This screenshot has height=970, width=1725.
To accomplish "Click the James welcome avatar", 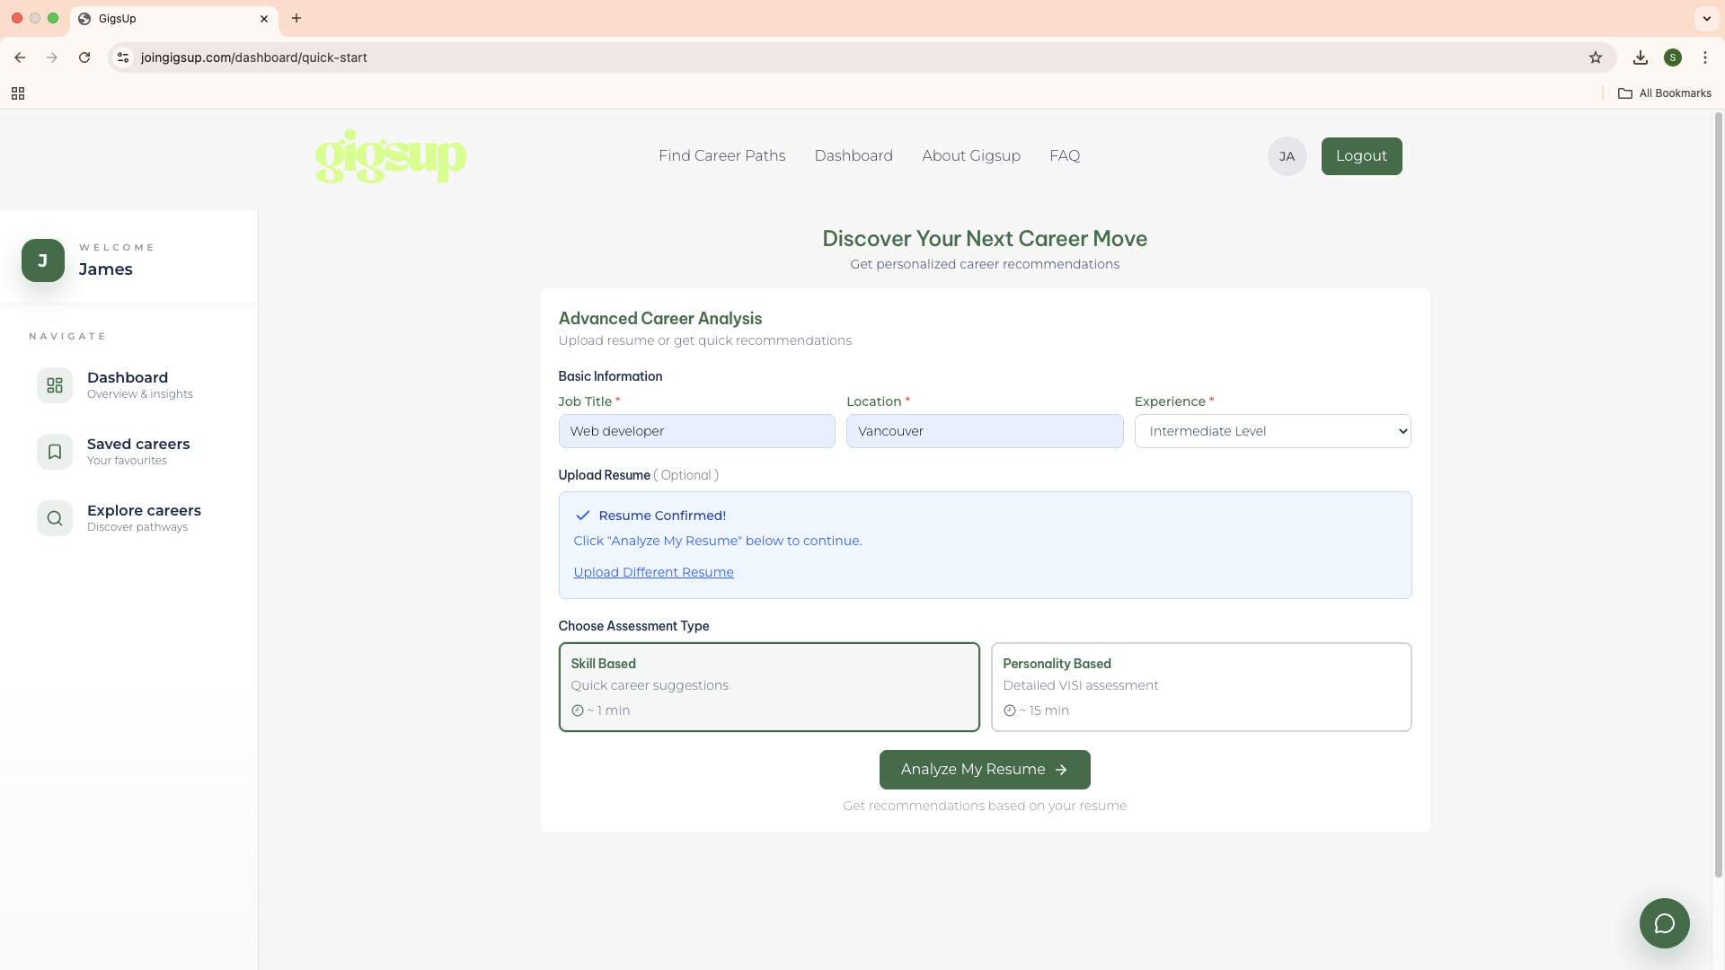I will coord(42,260).
